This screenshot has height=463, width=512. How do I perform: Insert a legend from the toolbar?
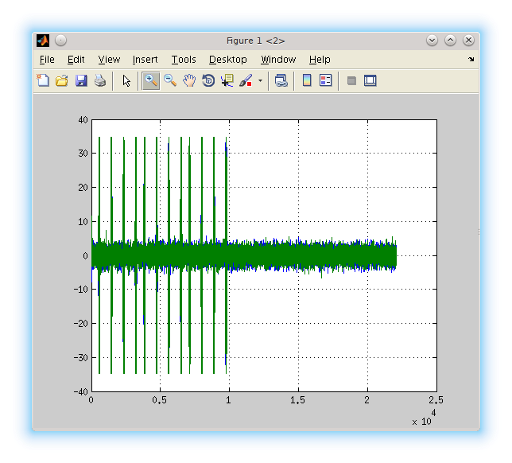[x=325, y=80]
